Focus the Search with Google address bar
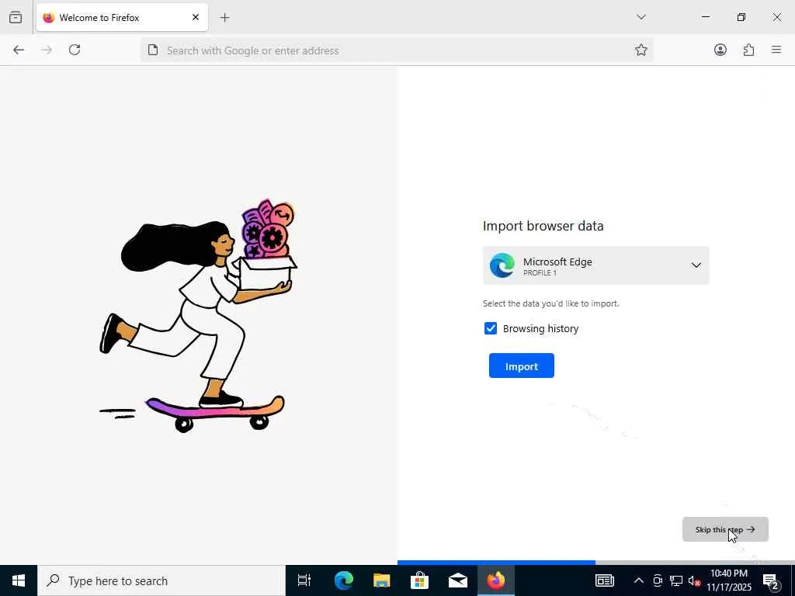This screenshot has height=596, width=795. pos(395,50)
